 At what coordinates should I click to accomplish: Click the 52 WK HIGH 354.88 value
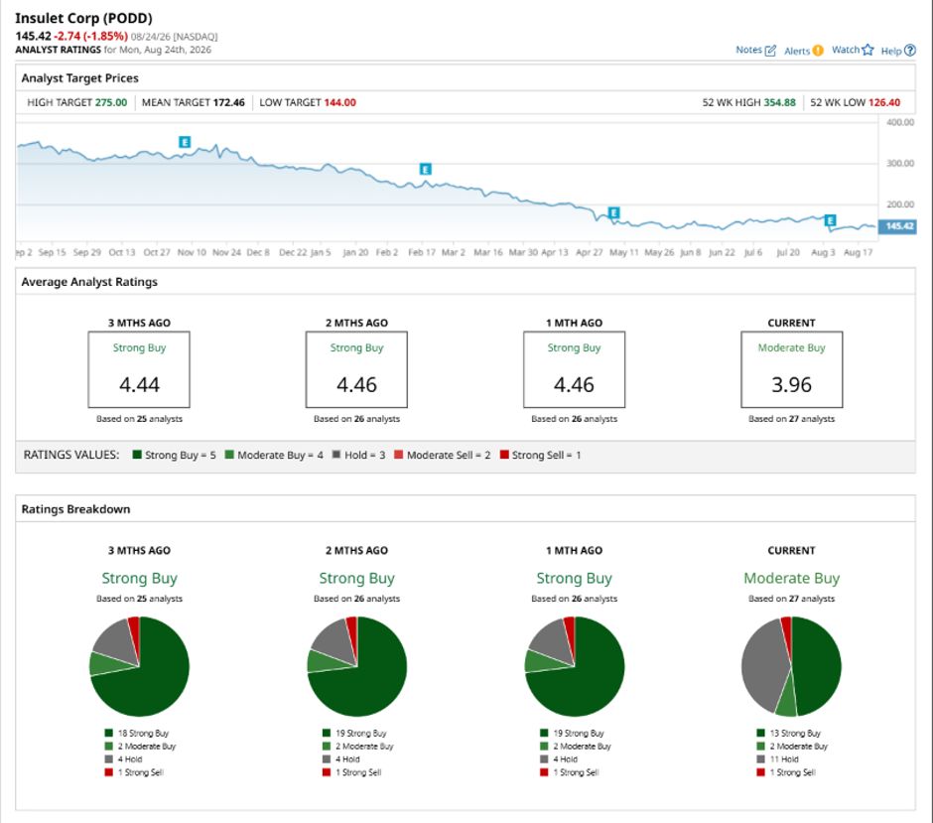[x=779, y=102]
